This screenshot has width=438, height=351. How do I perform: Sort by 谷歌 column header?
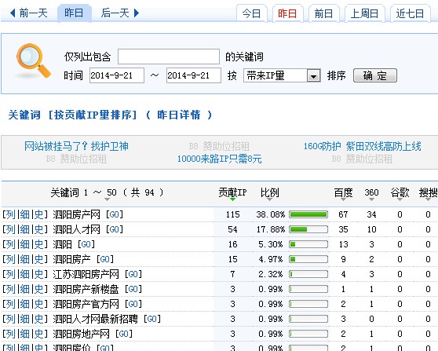tap(400, 193)
